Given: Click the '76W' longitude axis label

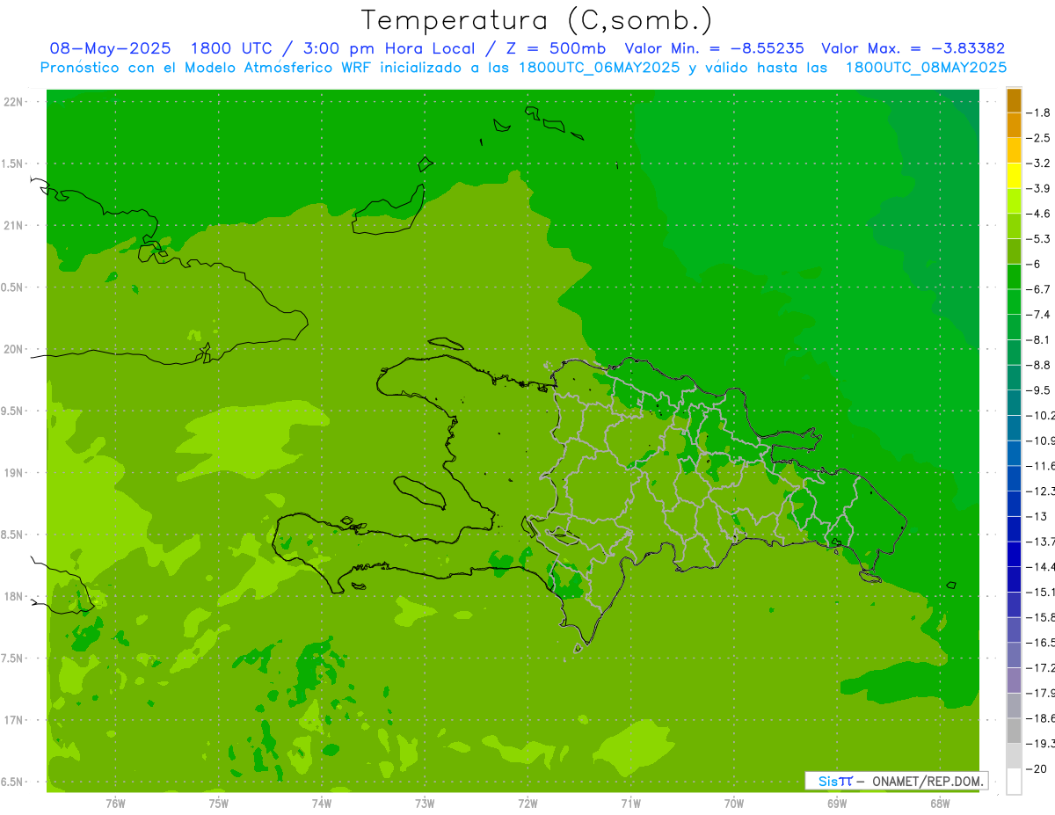Looking at the screenshot, I should click(x=115, y=803).
